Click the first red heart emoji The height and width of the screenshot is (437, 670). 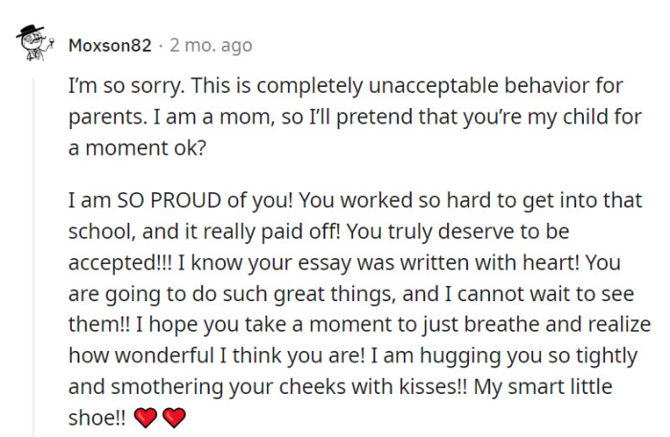click(x=147, y=417)
